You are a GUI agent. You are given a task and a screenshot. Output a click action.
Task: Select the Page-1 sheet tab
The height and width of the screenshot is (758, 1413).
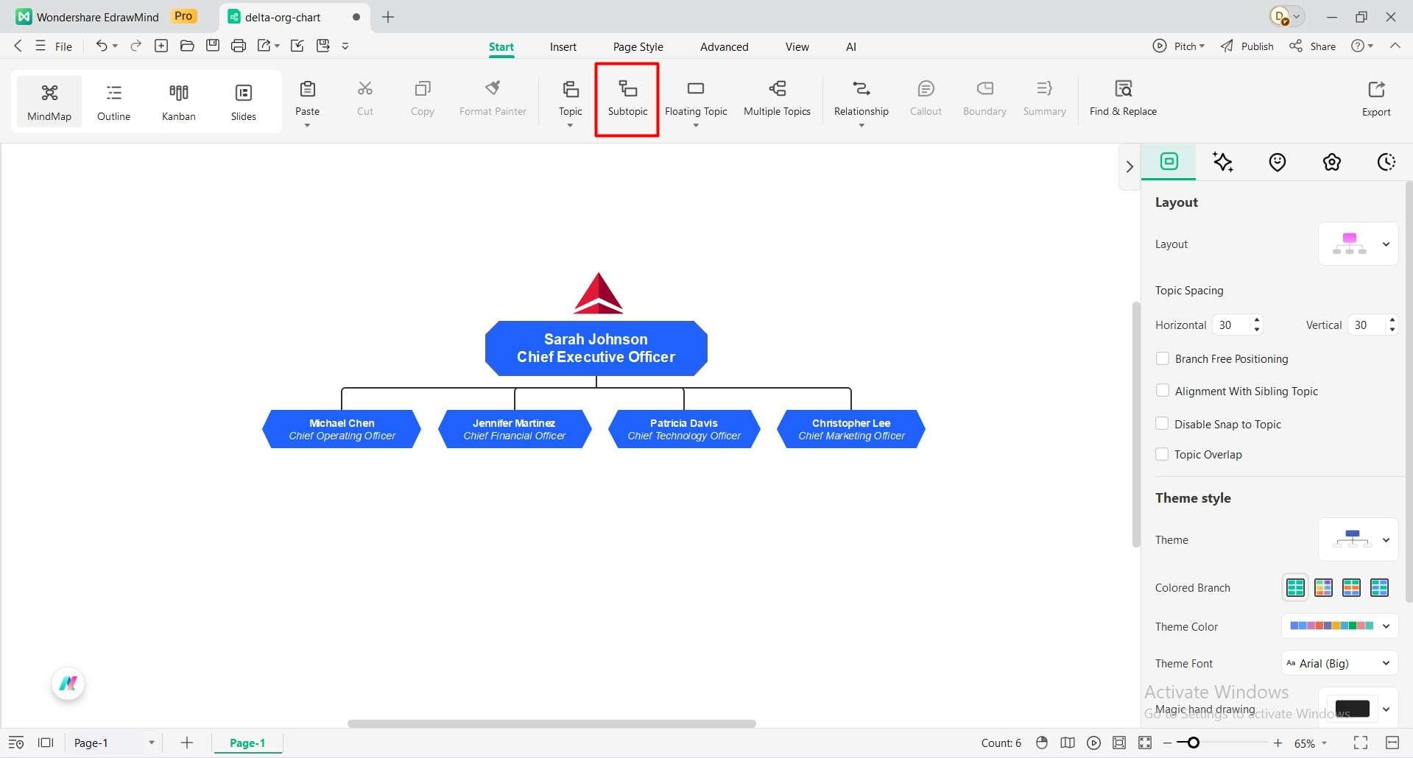pyautogui.click(x=247, y=743)
